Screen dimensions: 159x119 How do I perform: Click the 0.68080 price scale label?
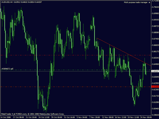click(x=155, y=32)
